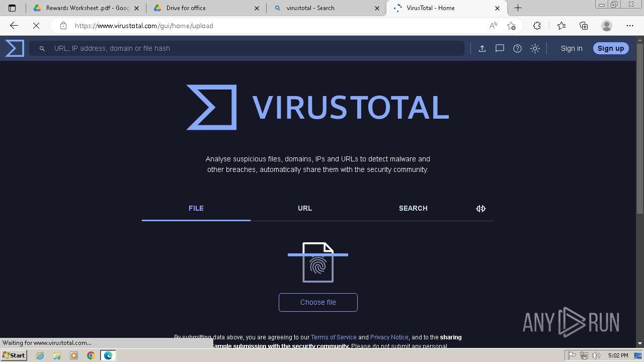Click the 5:02 PM system clock

(618, 355)
